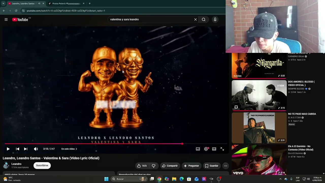View site information in the address bar
The image size is (325, 183).
coord(23,11)
